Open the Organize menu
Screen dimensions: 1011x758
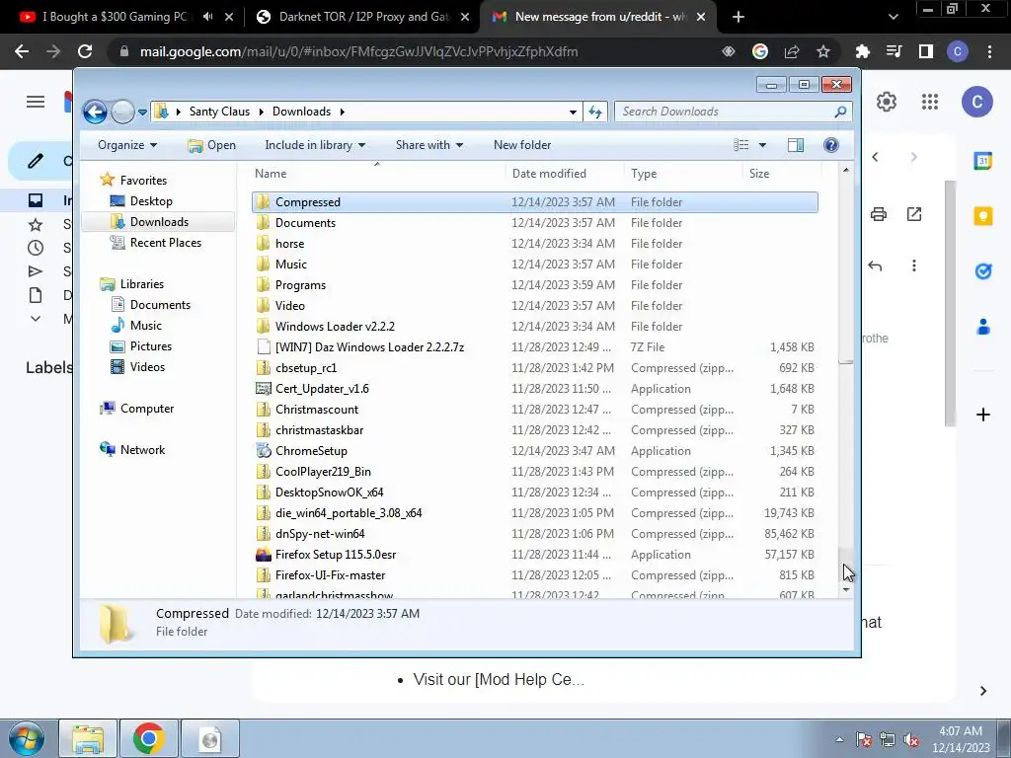click(x=127, y=145)
